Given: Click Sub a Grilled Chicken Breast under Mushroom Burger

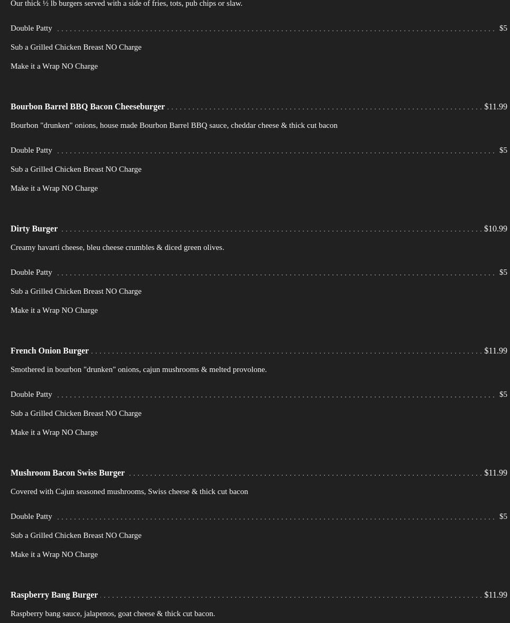Looking at the screenshot, I should click(x=76, y=535).
